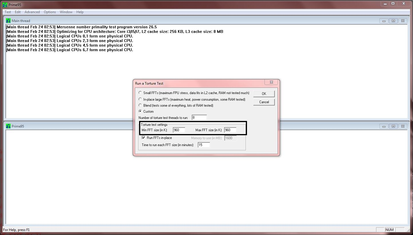Click the lower Prime95 child window icon
Screen dimensions: 413x235
click(x=8, y=126)
